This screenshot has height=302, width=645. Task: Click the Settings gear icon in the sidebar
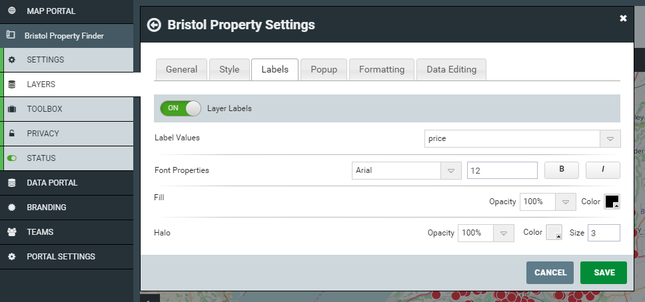pos(12,60)
